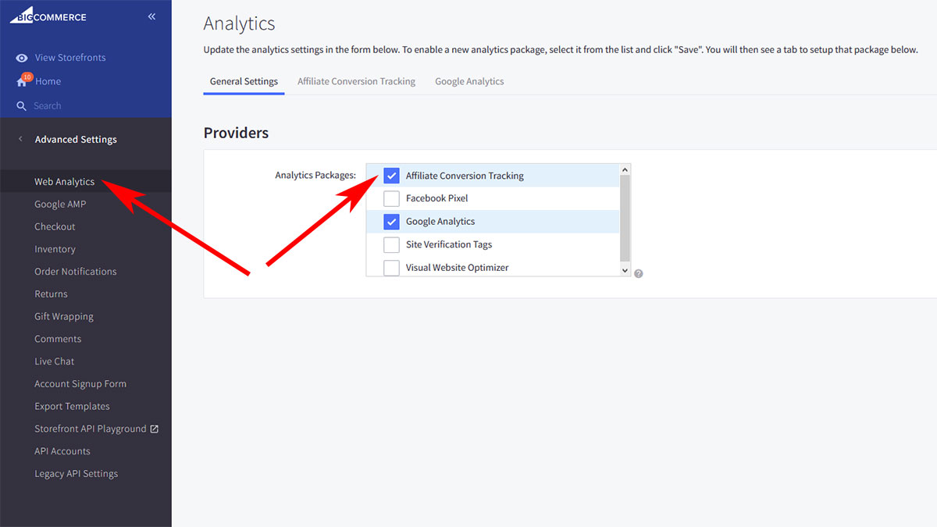Image resolution: width=937 pixels, height=527 pixels.
Task: Open View Storefronts link
Action: tap(70, 58)
